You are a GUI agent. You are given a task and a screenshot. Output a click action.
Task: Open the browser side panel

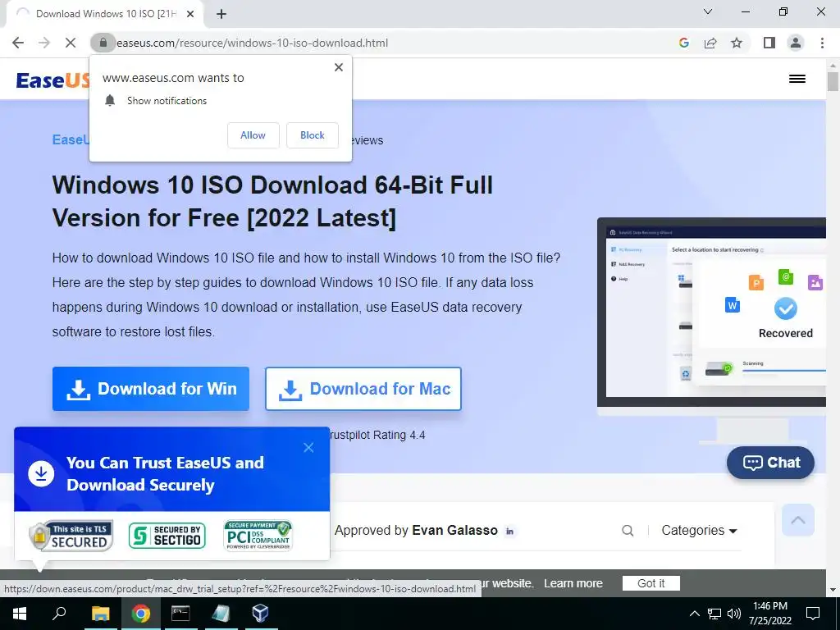tap(769, 43)
